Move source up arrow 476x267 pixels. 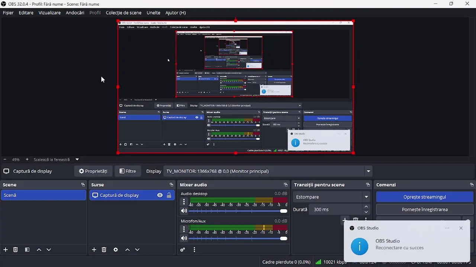point(128,250)
